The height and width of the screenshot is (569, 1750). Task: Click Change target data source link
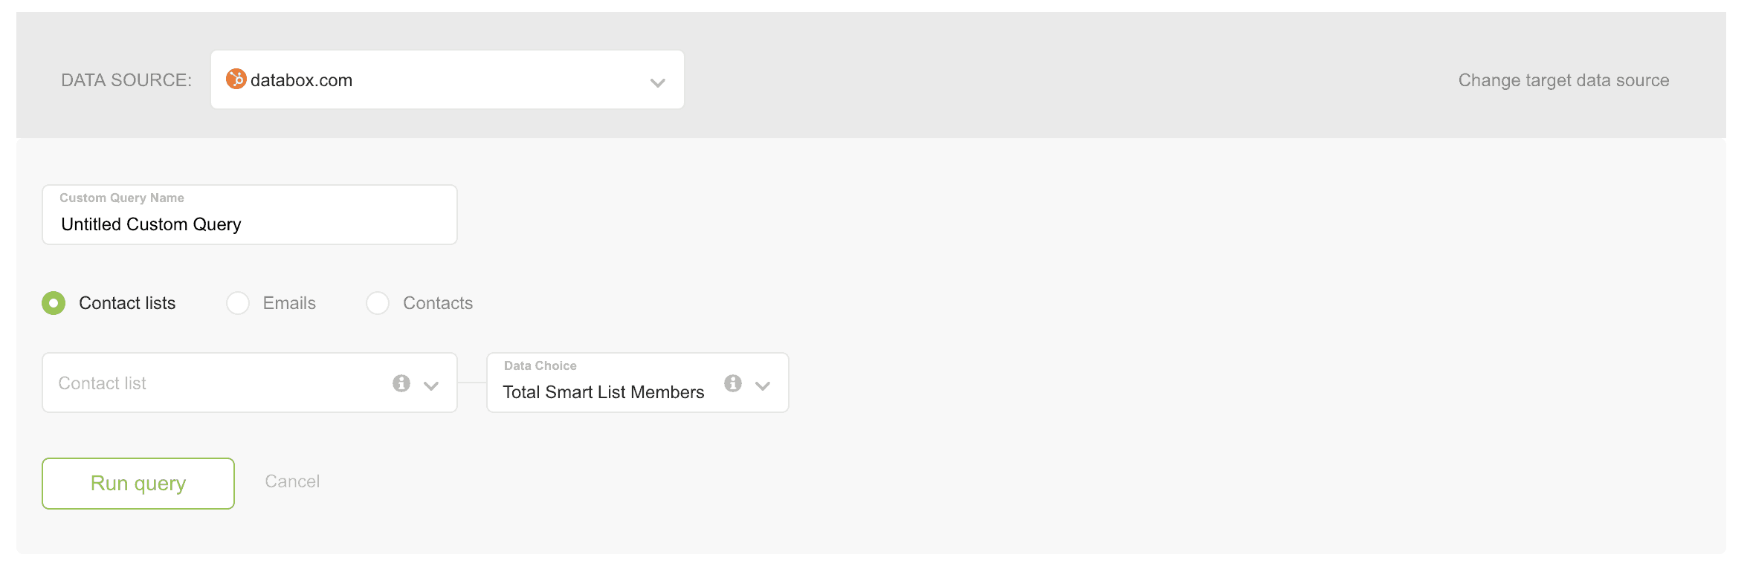pyautogui.click(x=1563, y=80)
